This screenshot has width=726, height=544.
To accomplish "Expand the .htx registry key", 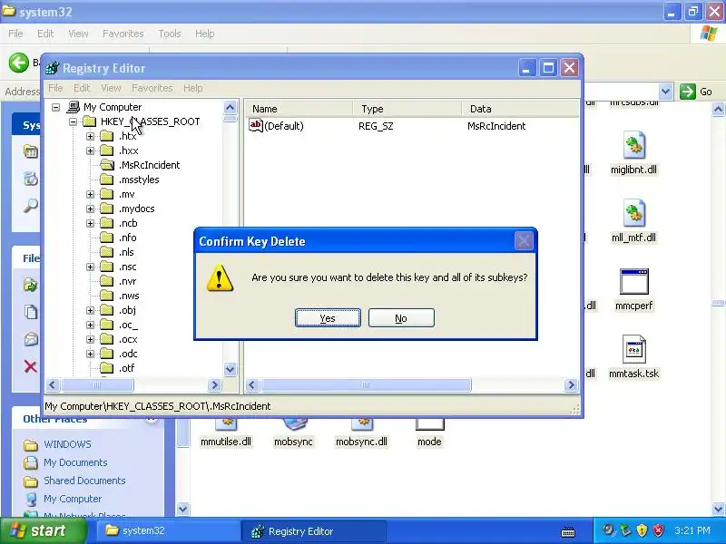I will 90,137.
